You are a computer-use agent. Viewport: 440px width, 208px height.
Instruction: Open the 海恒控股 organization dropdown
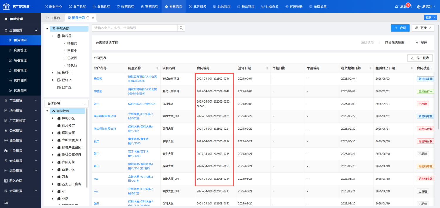pyautogui.click(x=66, y=104)
